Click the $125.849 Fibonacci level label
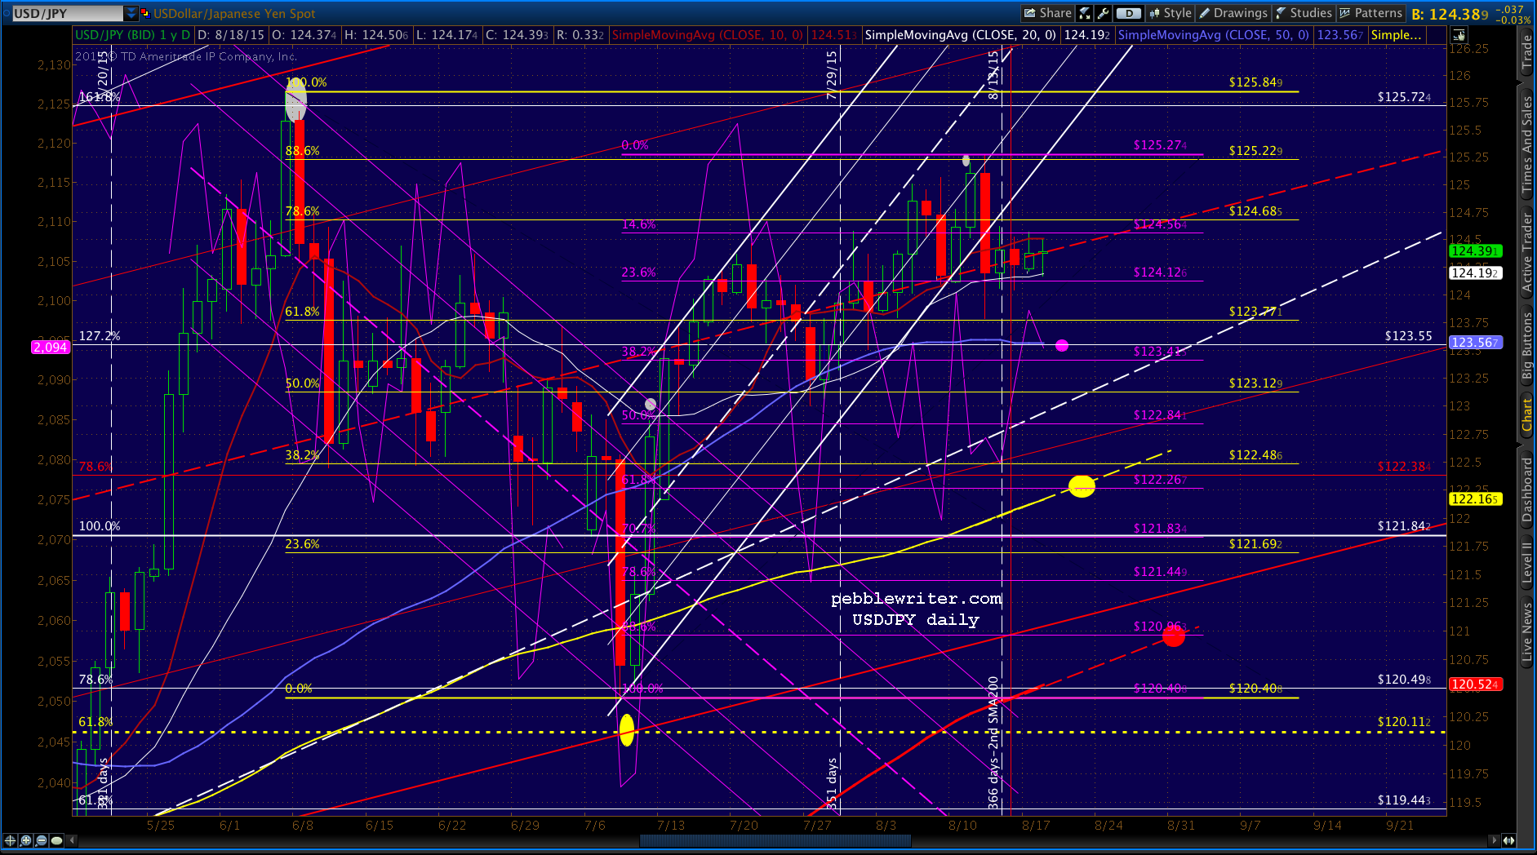Screen dimensions: 1537x855 tap(1255, 82)
